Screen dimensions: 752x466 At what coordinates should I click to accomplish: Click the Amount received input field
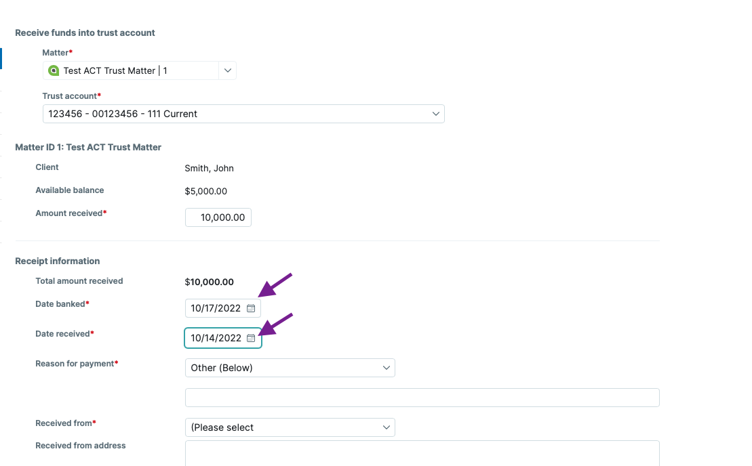click(x=218, y=217)
